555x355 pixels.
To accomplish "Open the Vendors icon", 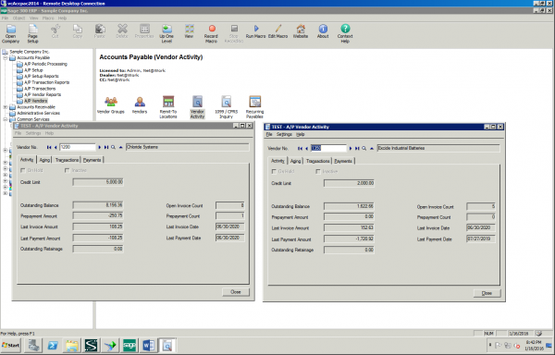I will coord(140,104).
